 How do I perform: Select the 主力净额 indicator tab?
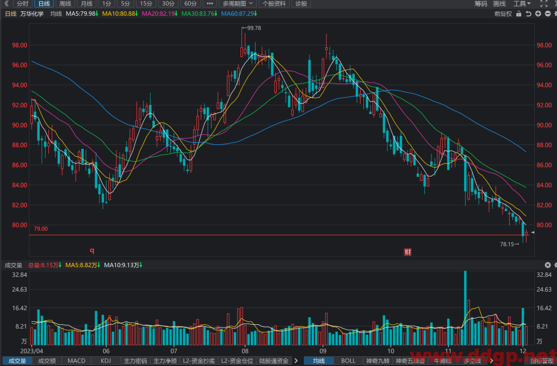pos(165,361)
